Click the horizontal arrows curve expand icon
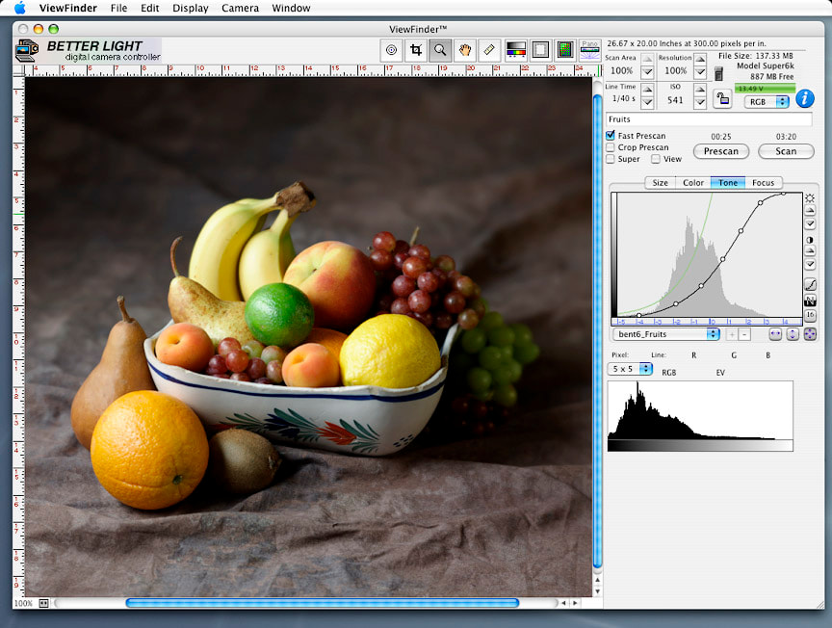832x628 pixels. (x=775, y=334)
